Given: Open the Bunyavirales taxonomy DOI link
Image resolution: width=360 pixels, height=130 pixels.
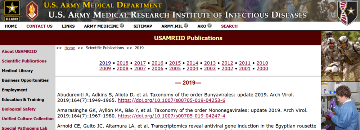Looking at the screenshot, I should [171, 100].
